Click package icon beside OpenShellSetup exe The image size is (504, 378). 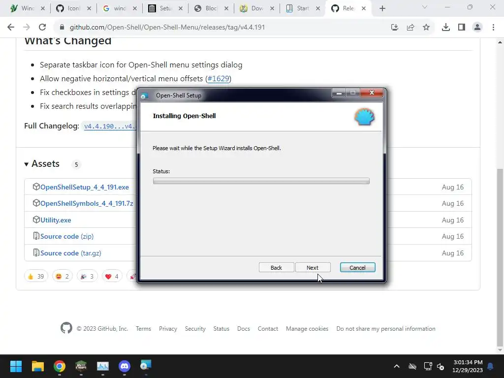coord(36,187)
